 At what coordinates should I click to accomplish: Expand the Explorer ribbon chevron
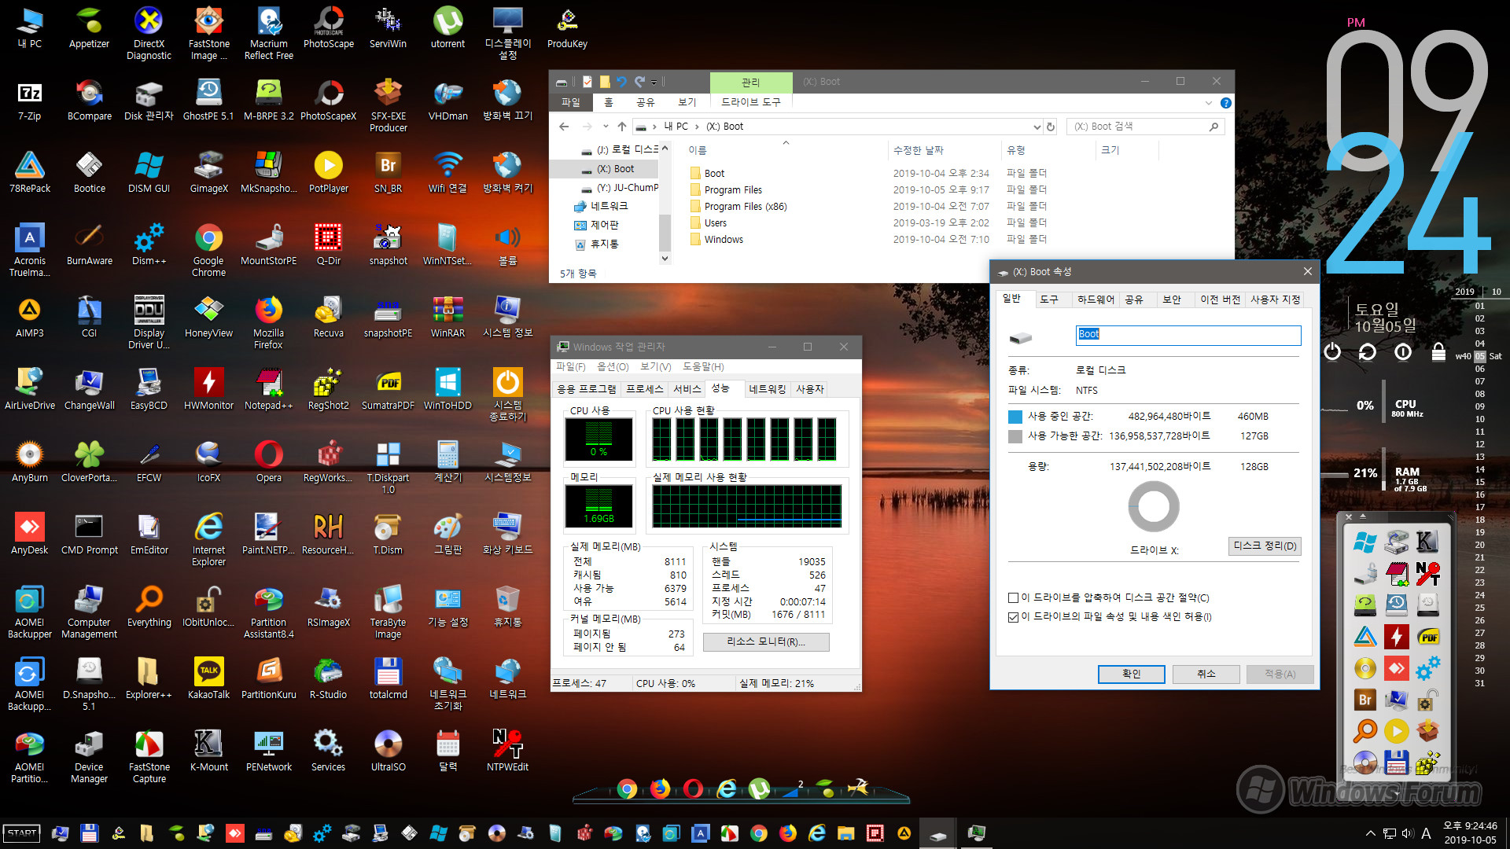click(x=1209, y=103)
